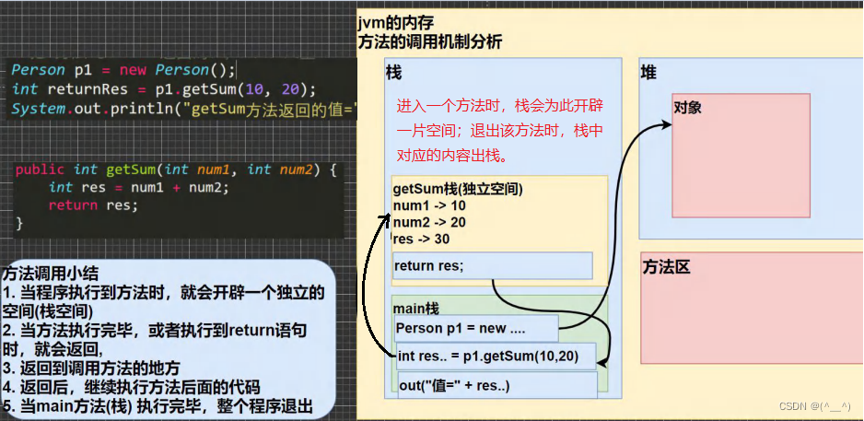Click the heading "方法的调用机制分析"
Viewport: 864px width, 421px height.
[430, 42]
